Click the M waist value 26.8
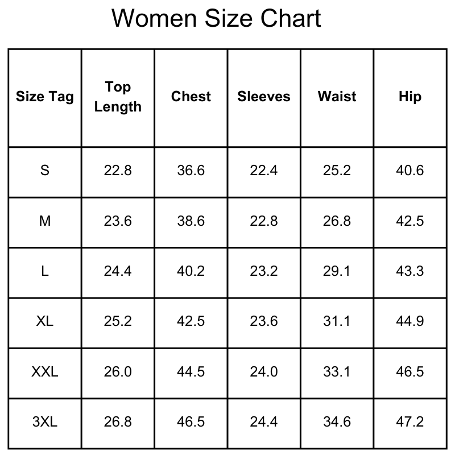Screen dimensions: 455x455 337,221
